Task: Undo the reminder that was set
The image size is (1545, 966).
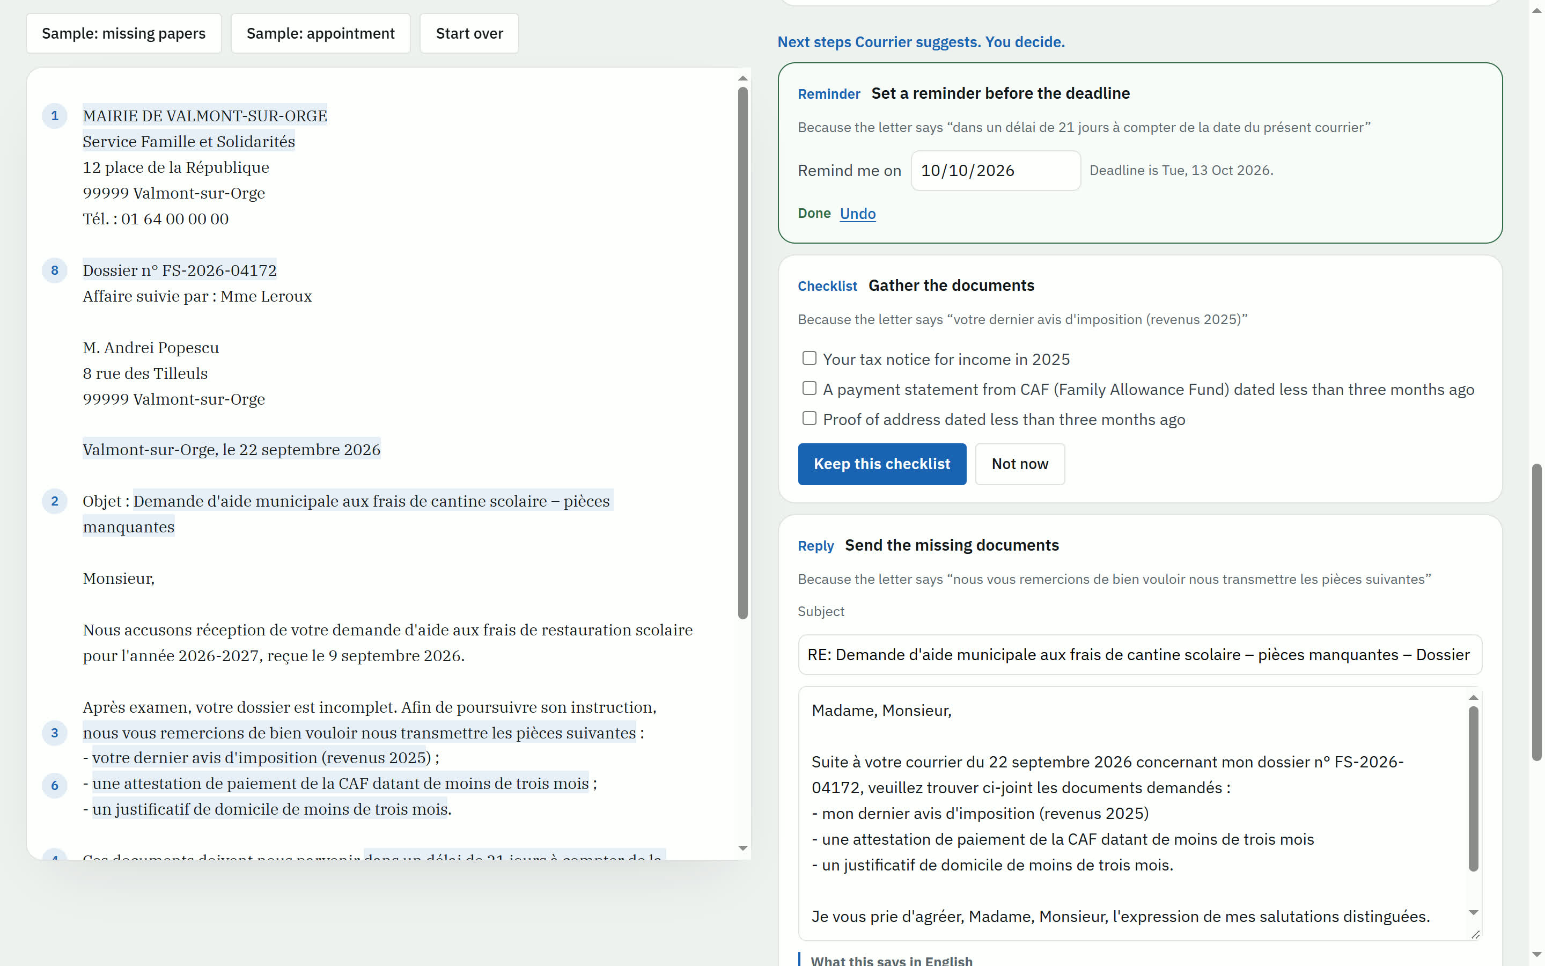Action: (857, 214)
